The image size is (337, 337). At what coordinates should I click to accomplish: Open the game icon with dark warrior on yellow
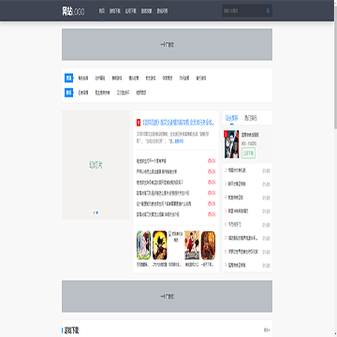(160, 245)
